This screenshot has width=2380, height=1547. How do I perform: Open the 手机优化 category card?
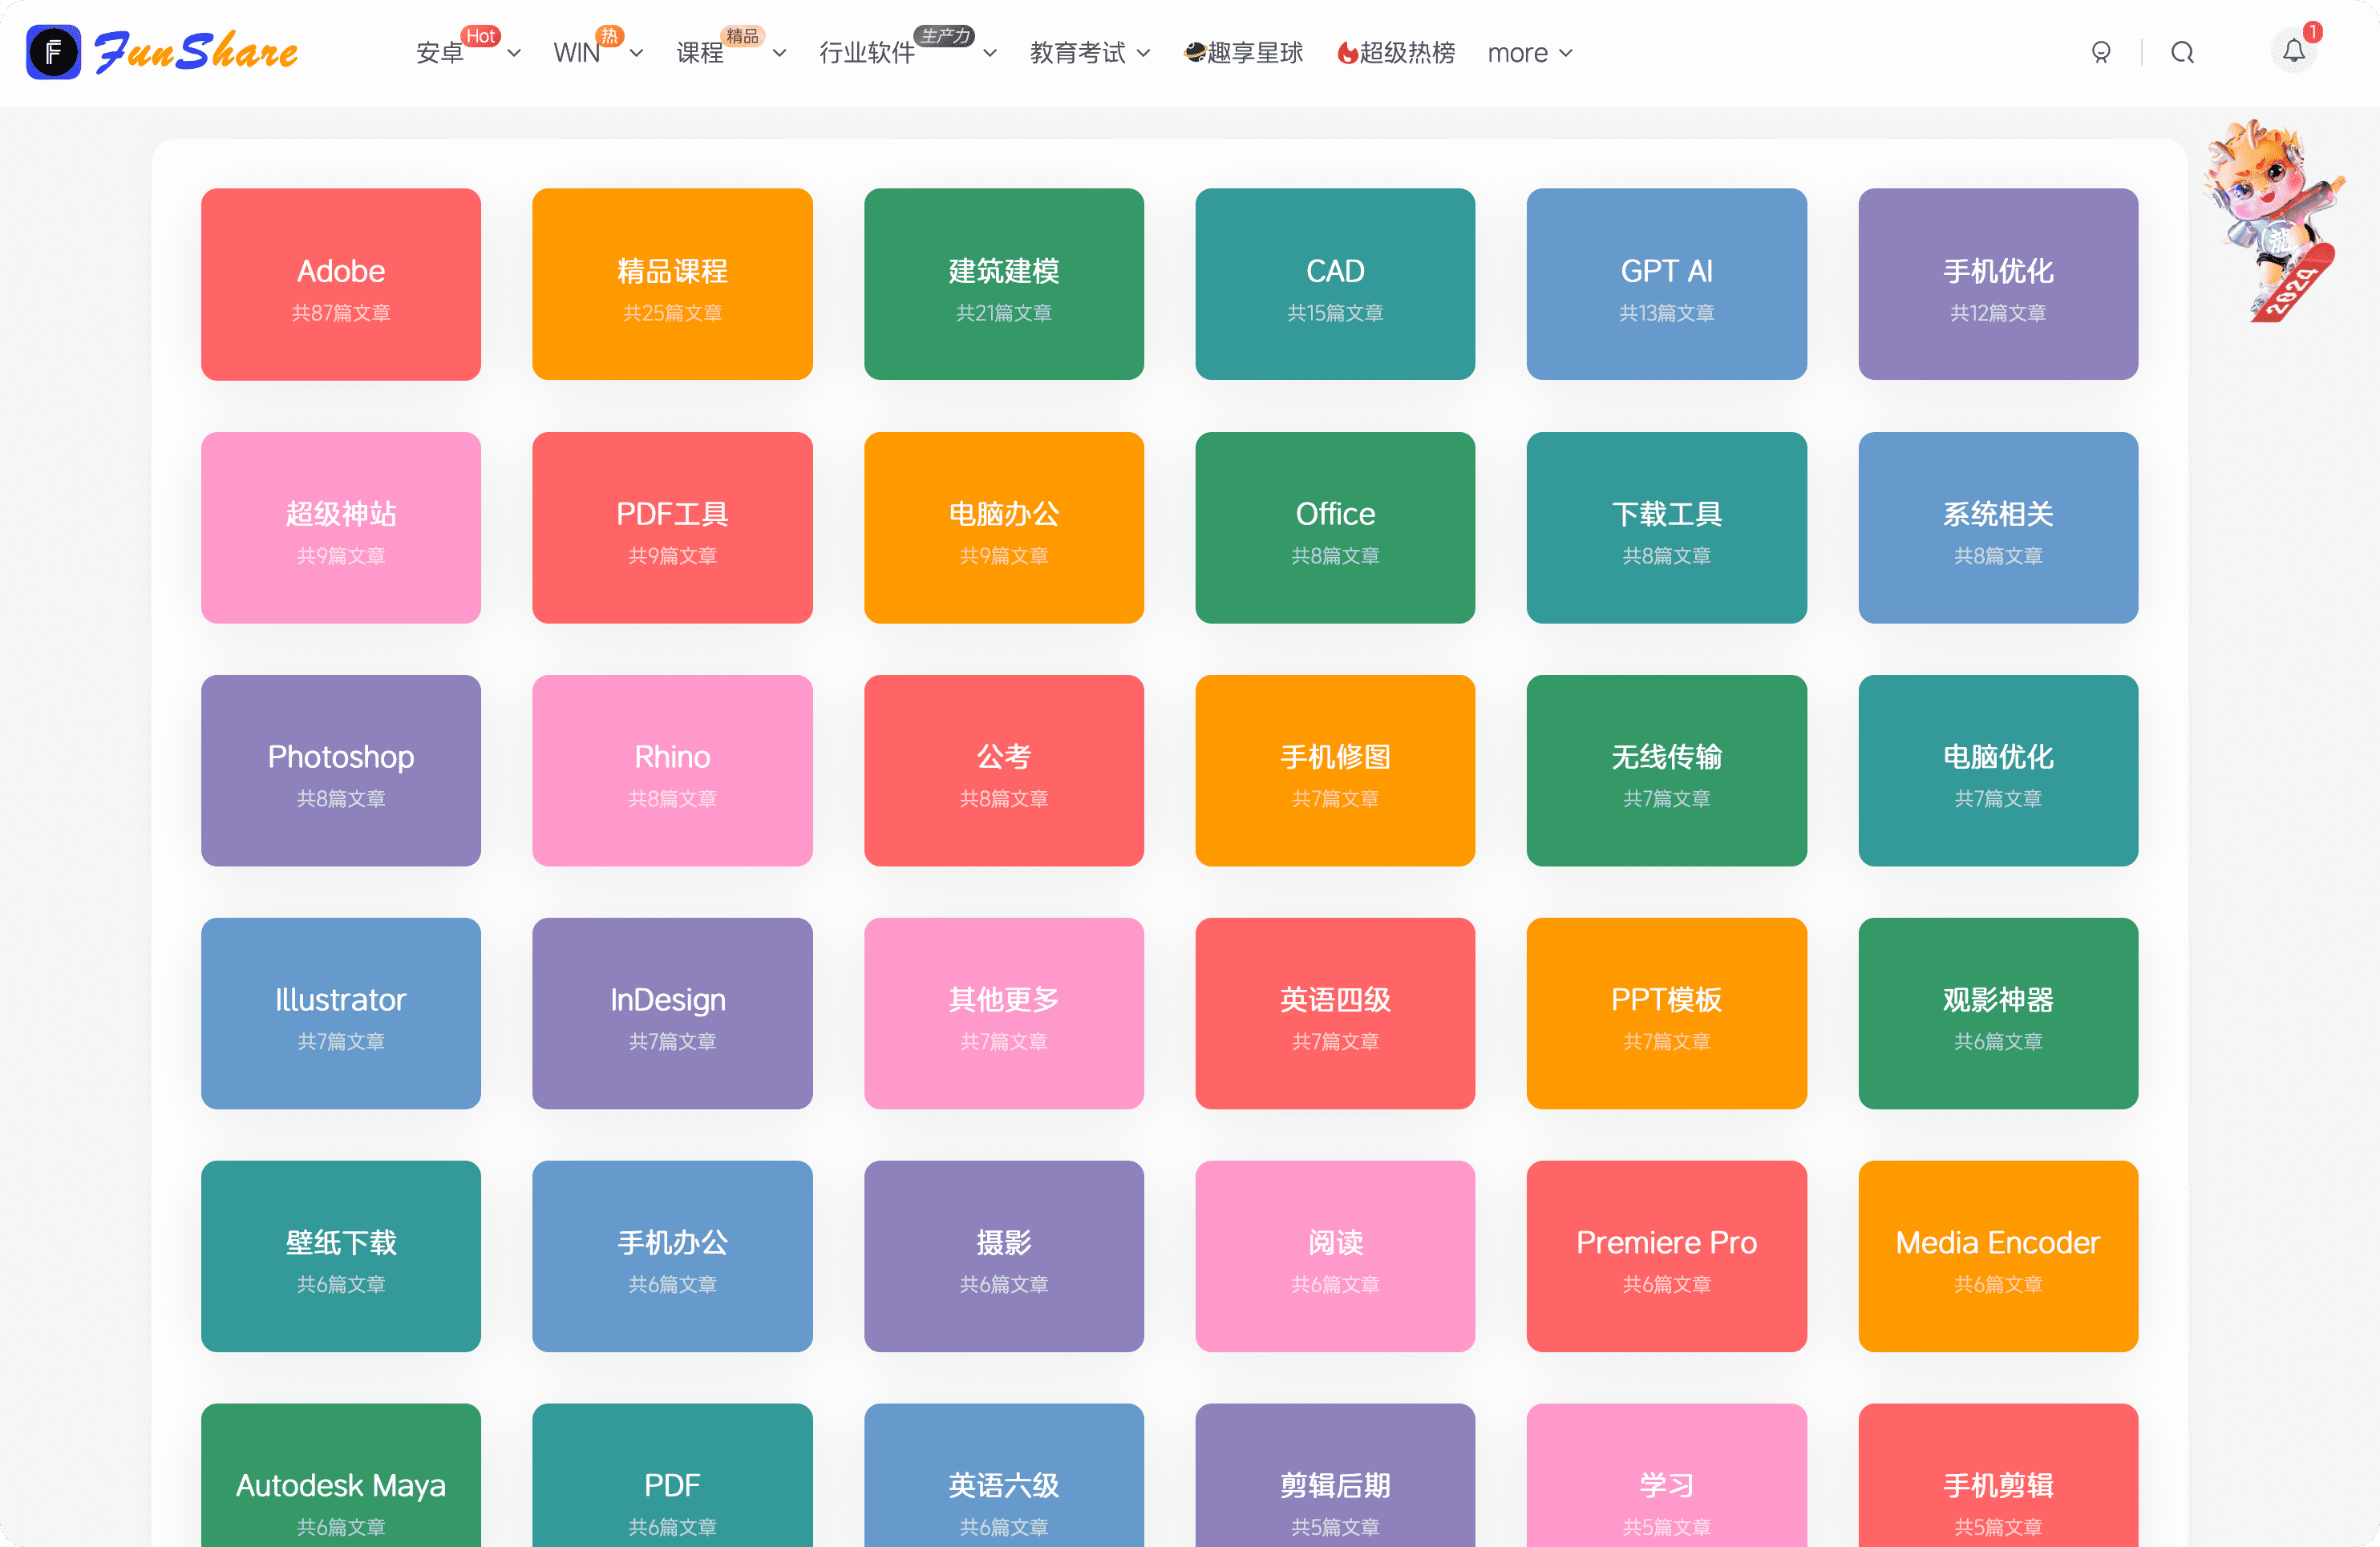coord(1998,284)
